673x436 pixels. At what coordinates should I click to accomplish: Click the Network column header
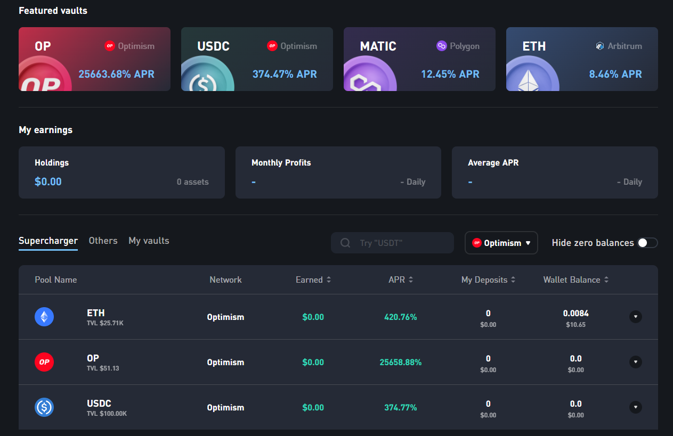(225, 279)
